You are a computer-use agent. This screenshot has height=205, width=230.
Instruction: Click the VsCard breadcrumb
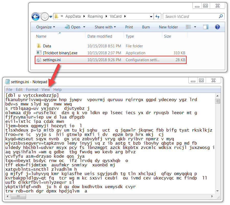(x=116, y=16)
